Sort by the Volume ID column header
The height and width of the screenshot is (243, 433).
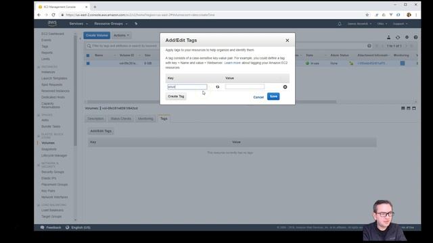coord(127,55)
